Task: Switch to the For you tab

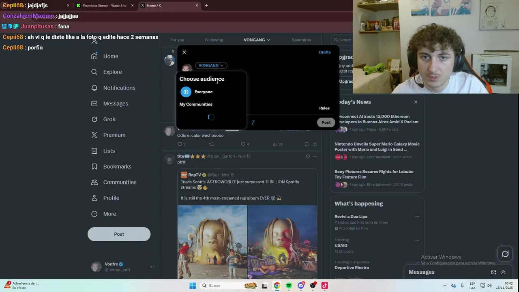Action: point(177,40)
